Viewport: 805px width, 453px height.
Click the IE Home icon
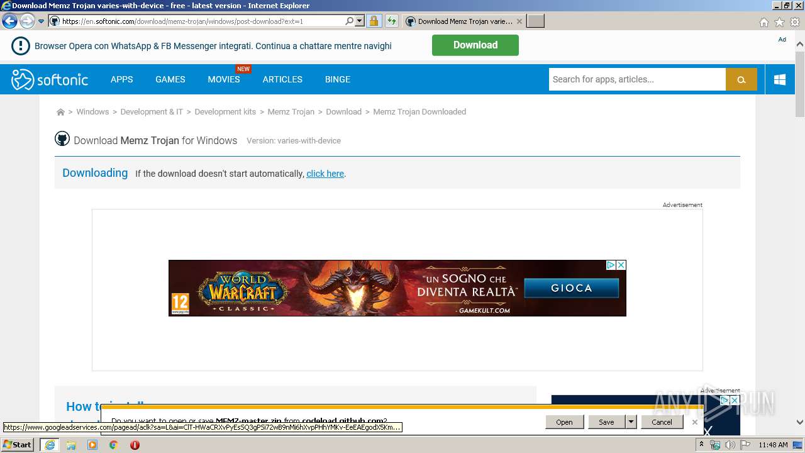pyautogui.click(x=763, y=22)
